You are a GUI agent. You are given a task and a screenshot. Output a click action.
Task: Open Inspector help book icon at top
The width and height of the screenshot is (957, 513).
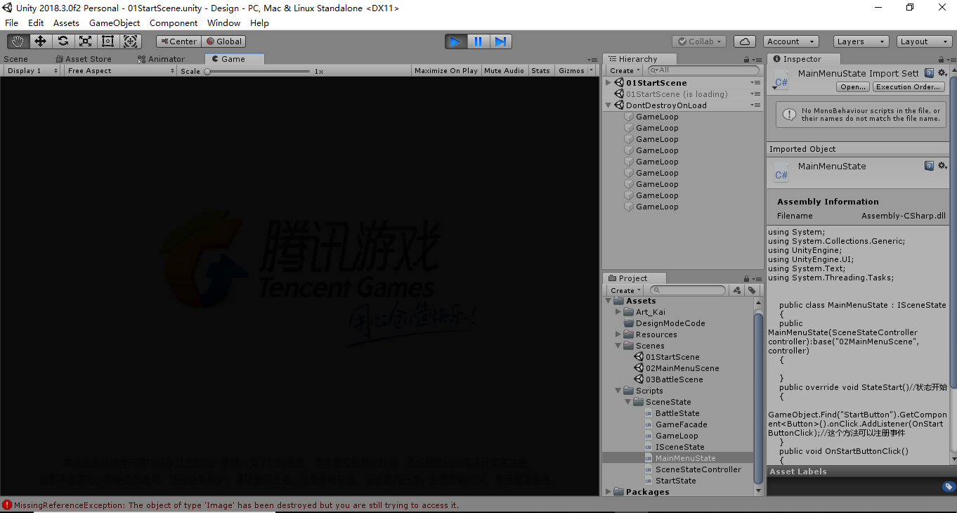point(929,73)
